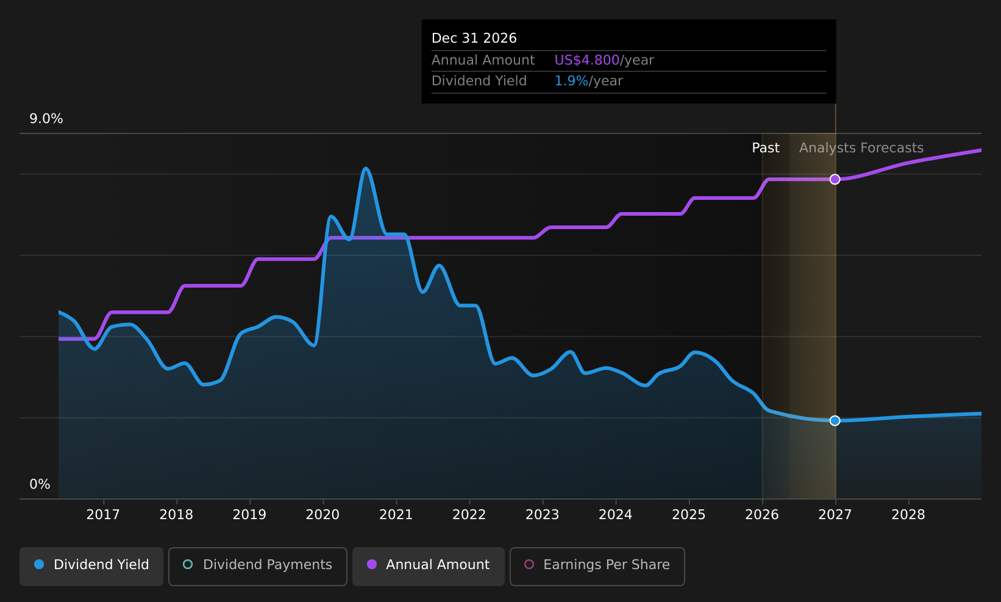Click the 0% y-axis label

point(40,484)
